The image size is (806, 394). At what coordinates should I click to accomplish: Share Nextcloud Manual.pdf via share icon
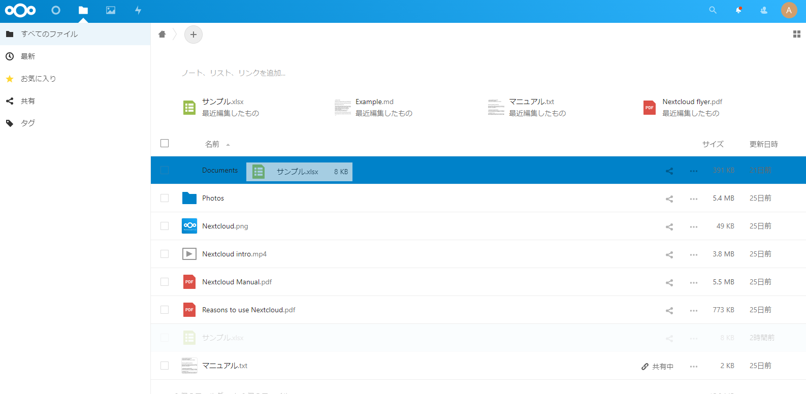[x=669, y=283]
